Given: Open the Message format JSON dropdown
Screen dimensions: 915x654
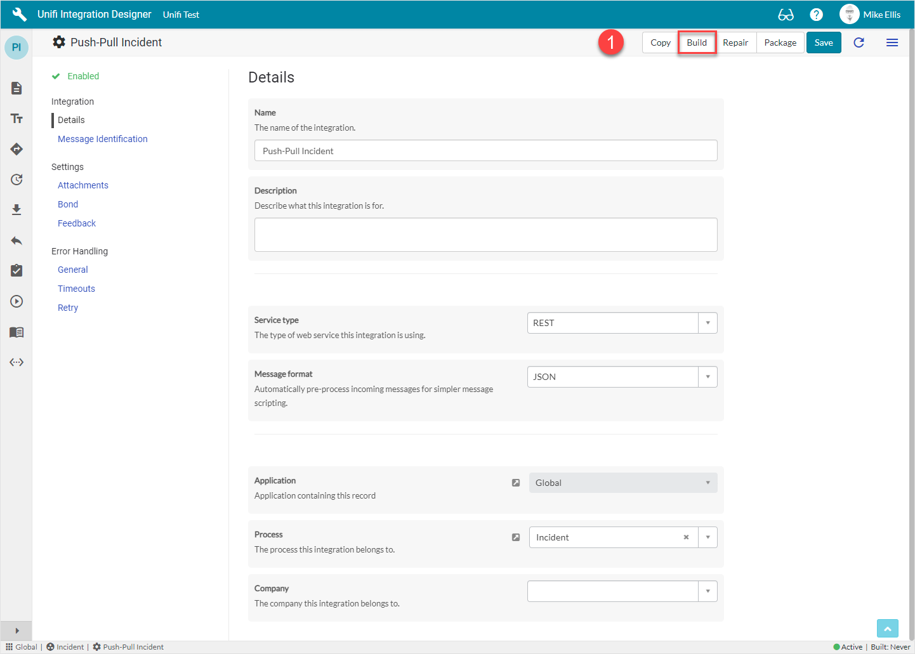Looking at the screenshot, I should [708, 377].
